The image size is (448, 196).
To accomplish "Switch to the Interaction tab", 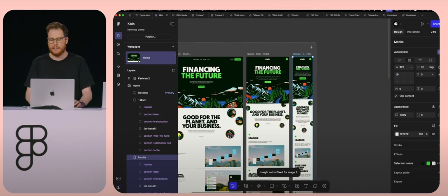I will (413, 32).
